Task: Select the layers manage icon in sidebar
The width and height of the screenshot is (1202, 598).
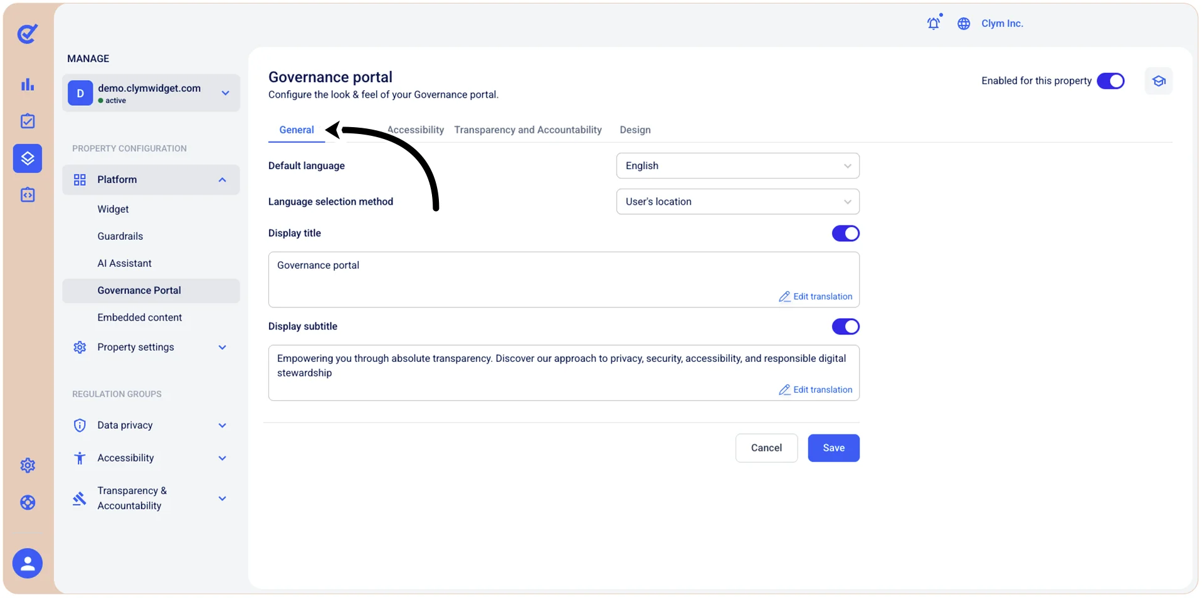Action: pyautogui.click(x=28, y=158)
